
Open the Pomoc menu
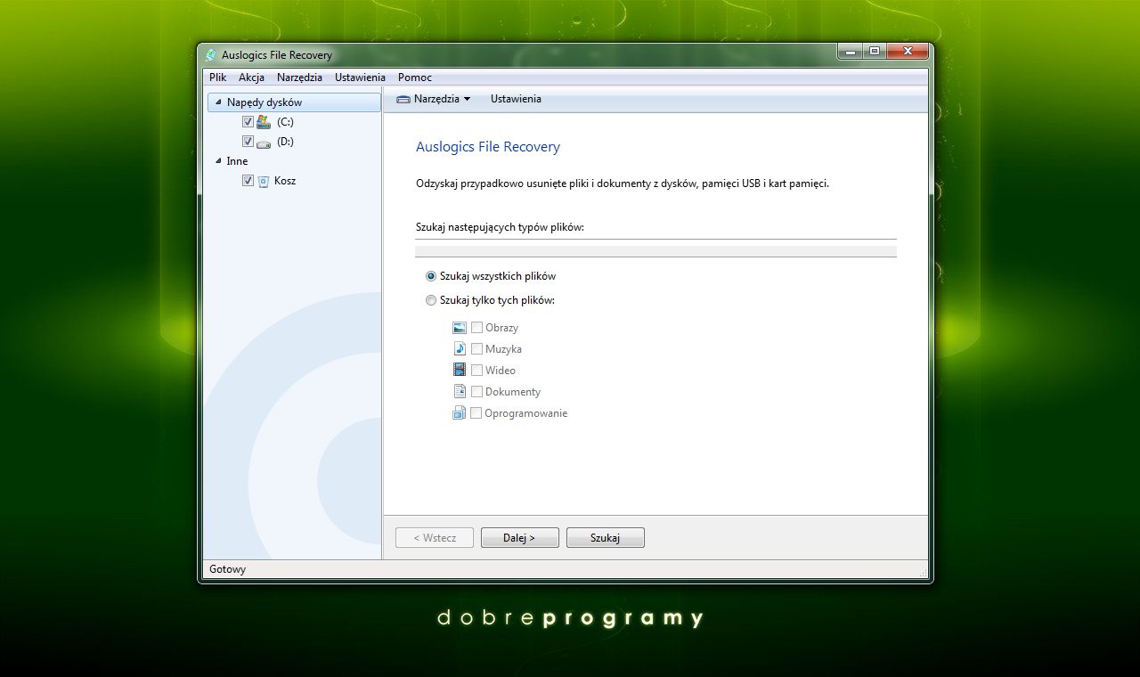[415, 77]
